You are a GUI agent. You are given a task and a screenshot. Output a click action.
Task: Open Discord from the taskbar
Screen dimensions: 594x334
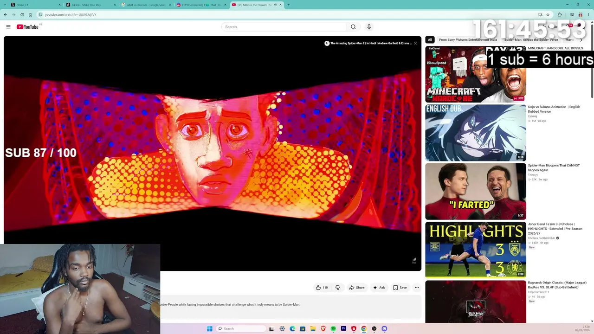pyautogui.click(x=384, y=328)
